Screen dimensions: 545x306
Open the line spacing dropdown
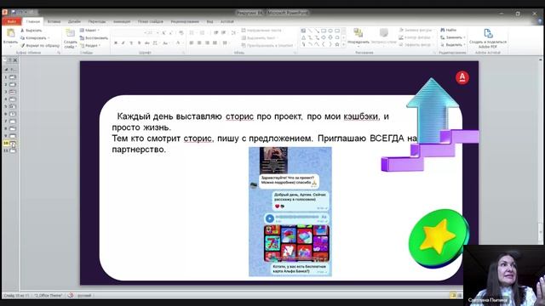(234, 33)
